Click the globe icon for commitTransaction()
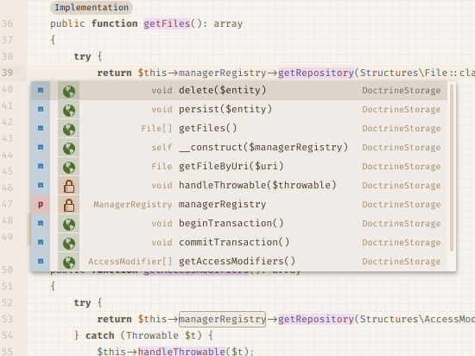This screenshot has height=356, width=475. click(69, 243)
